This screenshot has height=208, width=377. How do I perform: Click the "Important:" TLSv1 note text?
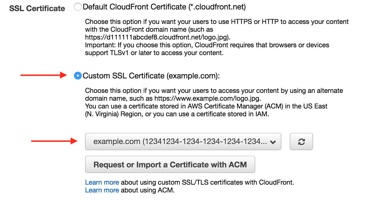(x=207, y=45)
